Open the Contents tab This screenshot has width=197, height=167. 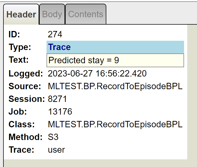click(86, 14)
